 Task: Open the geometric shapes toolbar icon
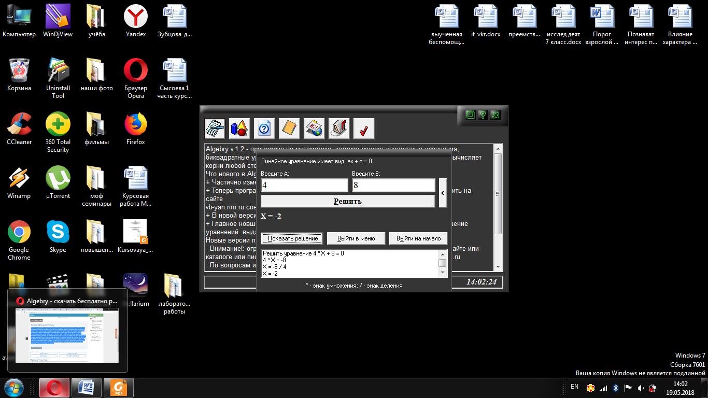click(x=239, y=129)
